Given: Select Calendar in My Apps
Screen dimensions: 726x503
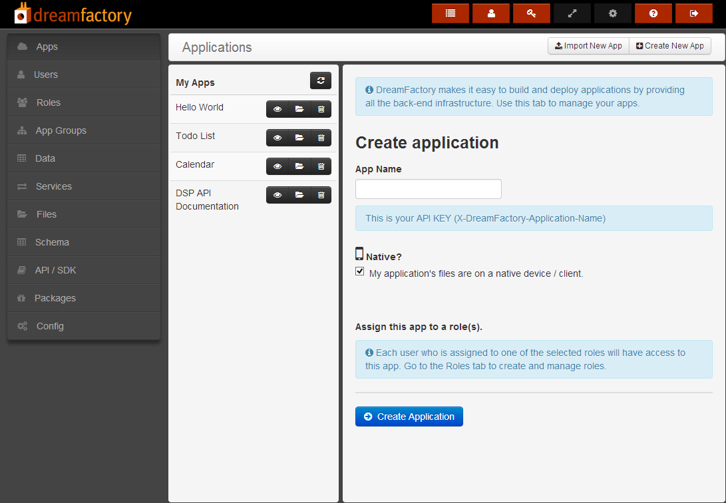Looking at the screenshot, I should click(195, 165).
